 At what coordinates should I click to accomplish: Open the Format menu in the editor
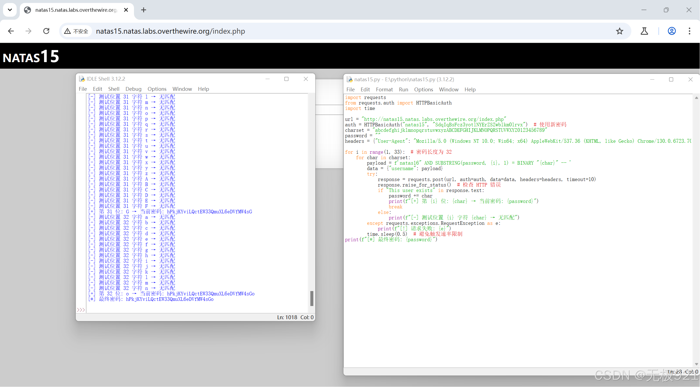(384, 89)
